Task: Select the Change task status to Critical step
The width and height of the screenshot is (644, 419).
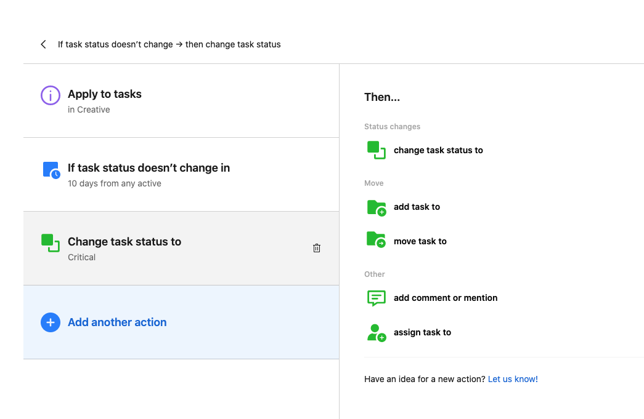Action: pyautogui.click(x=124, y=242)
